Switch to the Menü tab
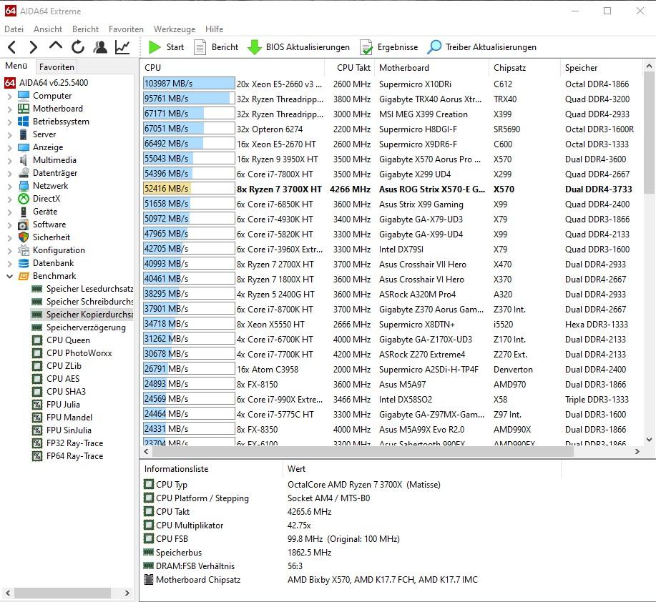 16,66
